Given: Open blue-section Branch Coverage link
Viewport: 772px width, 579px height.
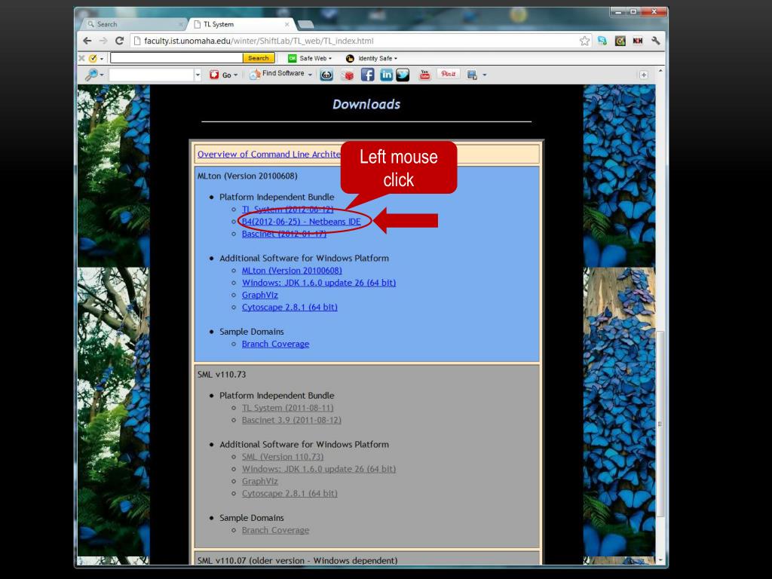Looking at the screenshot, I should [x=276, y=344].
